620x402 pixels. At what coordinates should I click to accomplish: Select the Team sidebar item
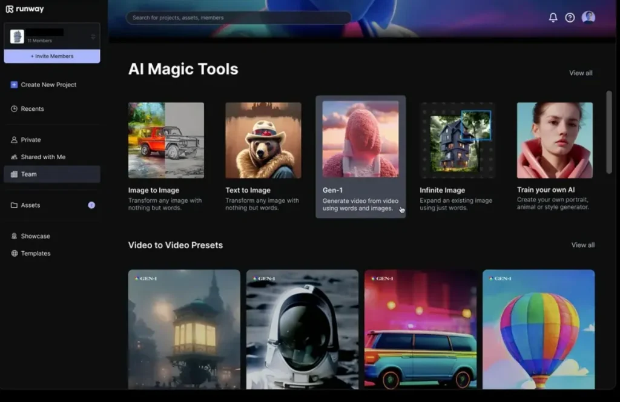29,174
